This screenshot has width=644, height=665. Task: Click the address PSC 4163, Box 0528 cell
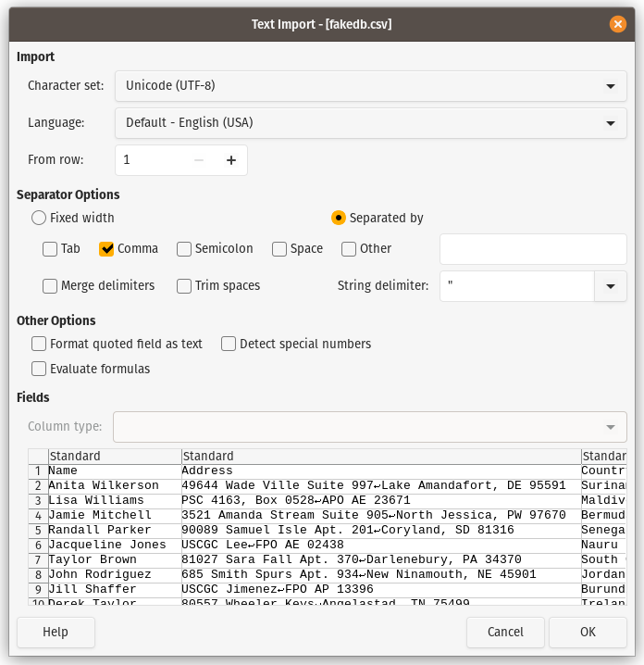[x=381, y=500]
